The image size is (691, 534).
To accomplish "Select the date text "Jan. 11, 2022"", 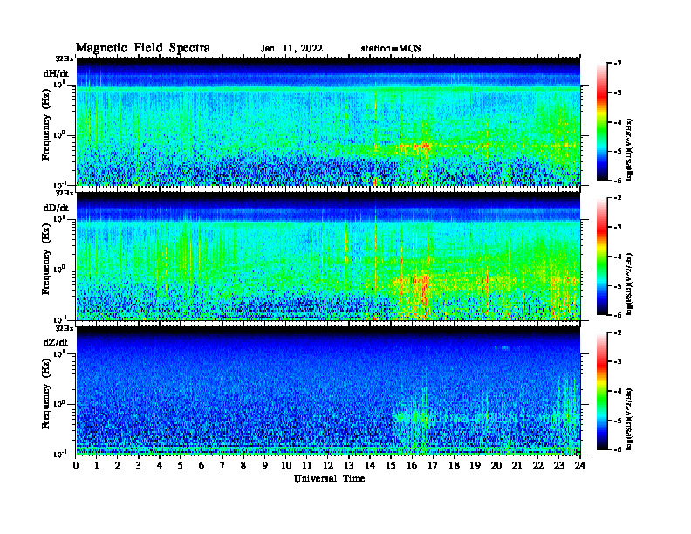I will click(291, 49).
